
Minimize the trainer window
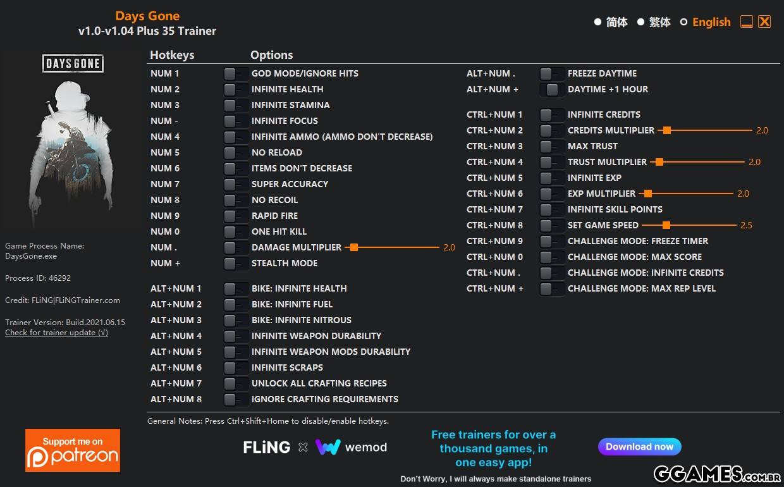[746, 22]
